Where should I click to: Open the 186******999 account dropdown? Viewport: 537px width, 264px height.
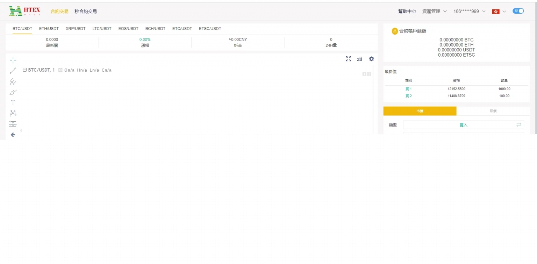[469, 11]
